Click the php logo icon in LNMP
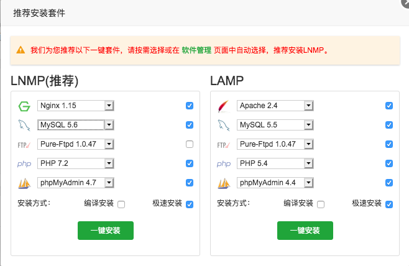The image size is (409, 266). click(x=24, y=164)
